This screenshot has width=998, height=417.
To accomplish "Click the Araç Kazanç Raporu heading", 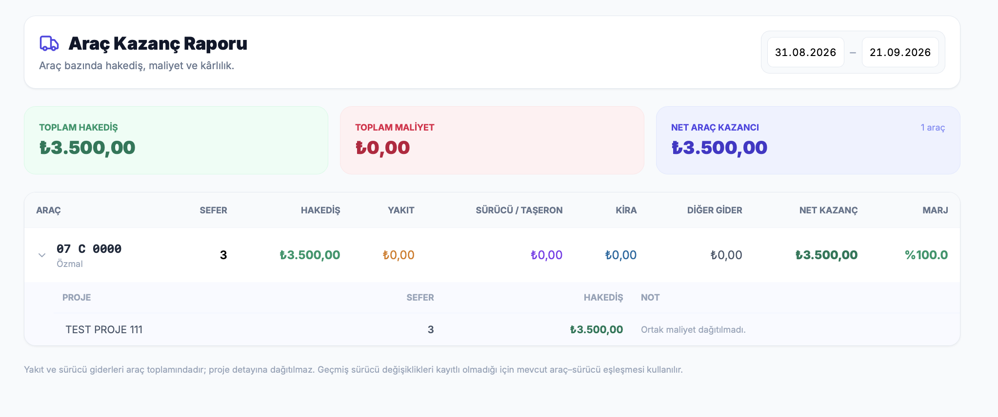I will coord(158,43).
